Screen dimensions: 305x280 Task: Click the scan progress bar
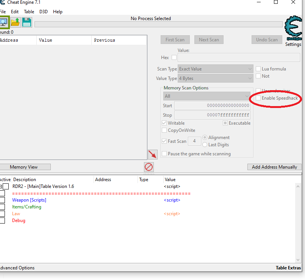pos(158,24)
